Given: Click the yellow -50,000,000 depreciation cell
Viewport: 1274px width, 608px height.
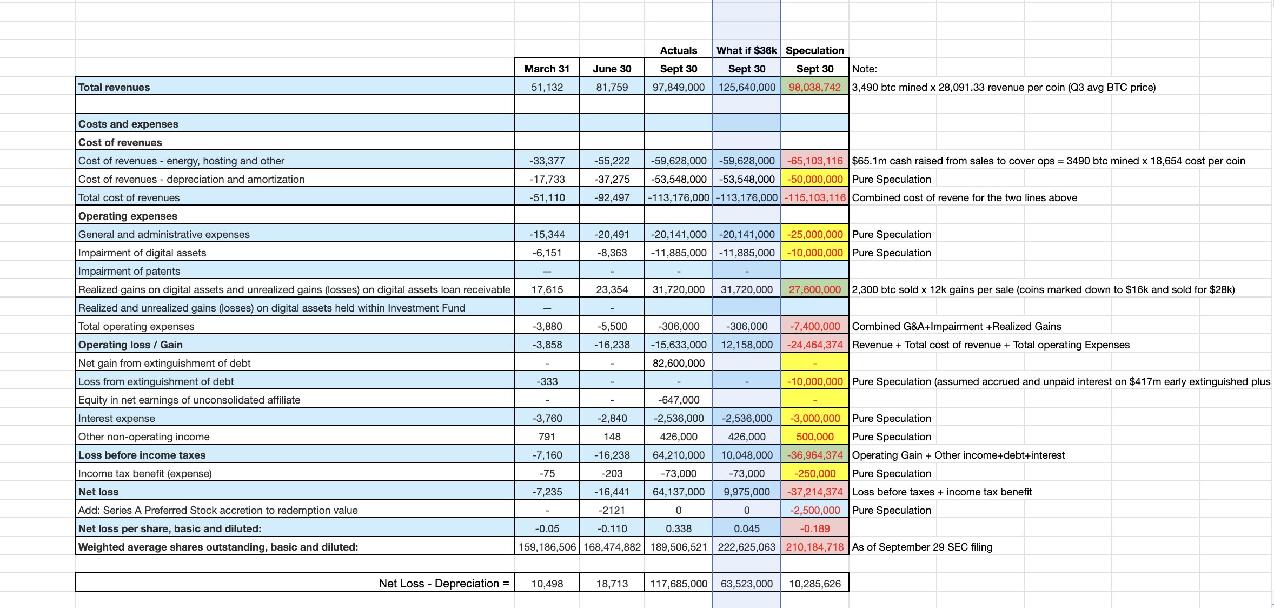Looking at the screenshot, I should [x=814, y=179].
